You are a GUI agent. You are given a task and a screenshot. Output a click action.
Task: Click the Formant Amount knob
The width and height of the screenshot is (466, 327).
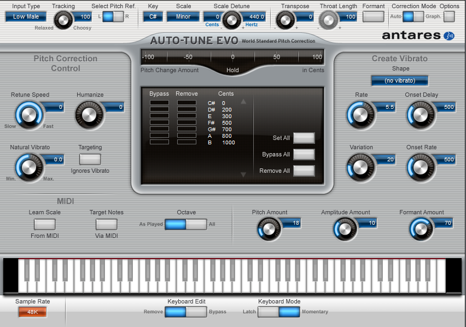(421, 229)
